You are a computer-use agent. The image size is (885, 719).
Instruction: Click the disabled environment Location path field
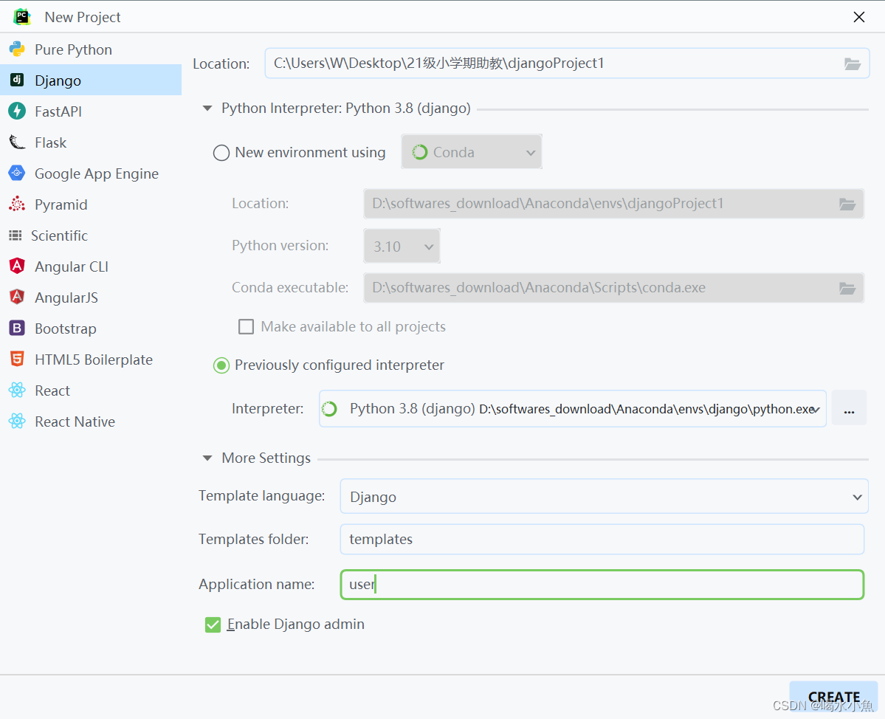(x=613, y=204)
